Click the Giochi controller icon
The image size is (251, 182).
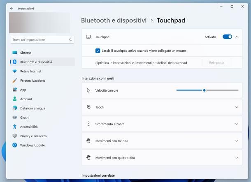[x=15, y=117]
